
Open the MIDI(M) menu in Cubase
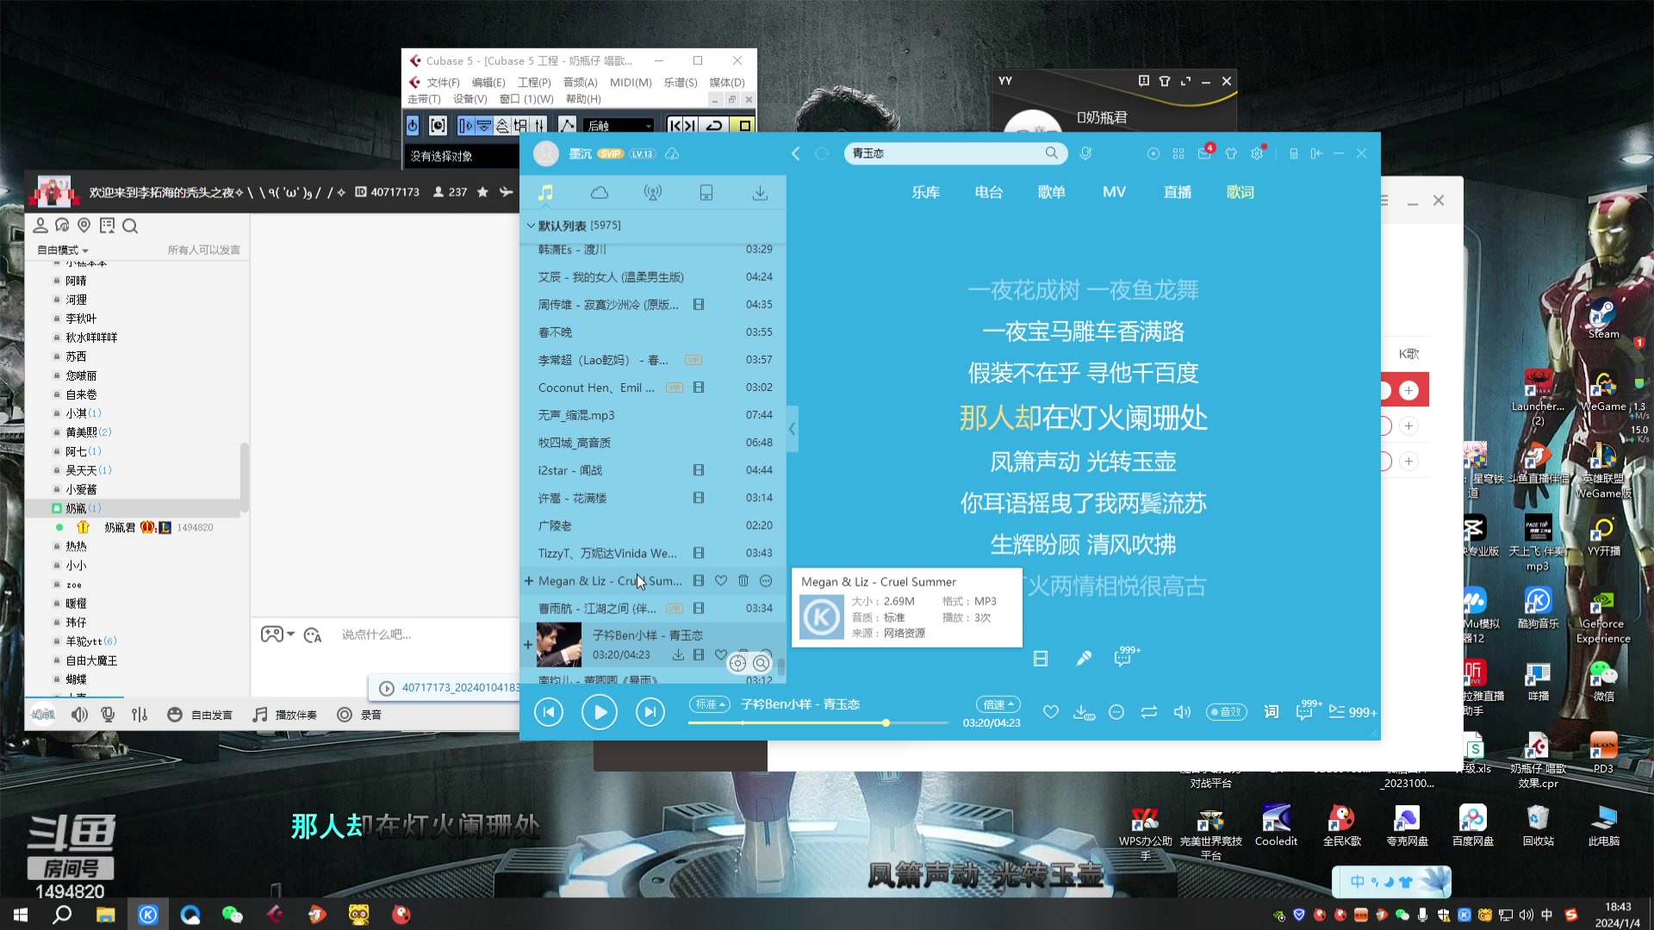click(x=631, y=83)
